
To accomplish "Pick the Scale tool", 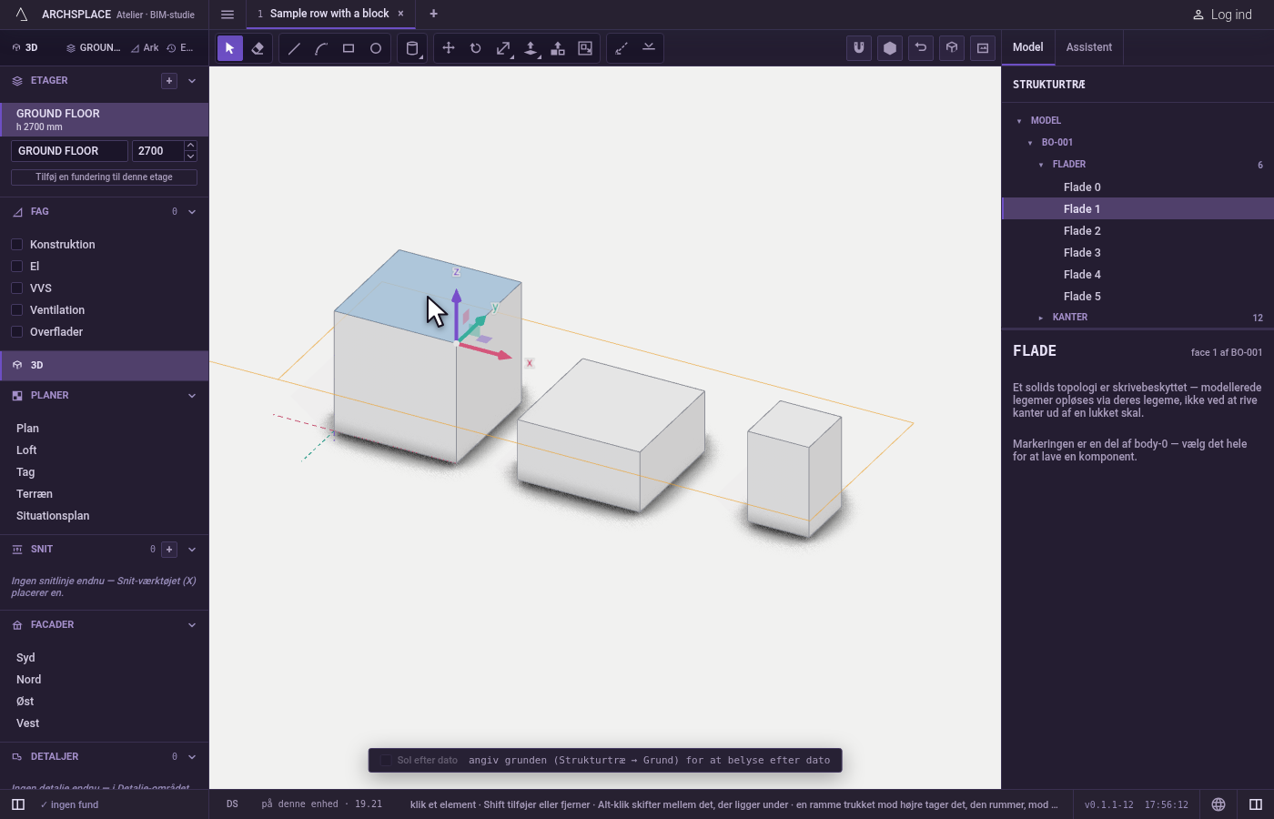I will 503,48.
